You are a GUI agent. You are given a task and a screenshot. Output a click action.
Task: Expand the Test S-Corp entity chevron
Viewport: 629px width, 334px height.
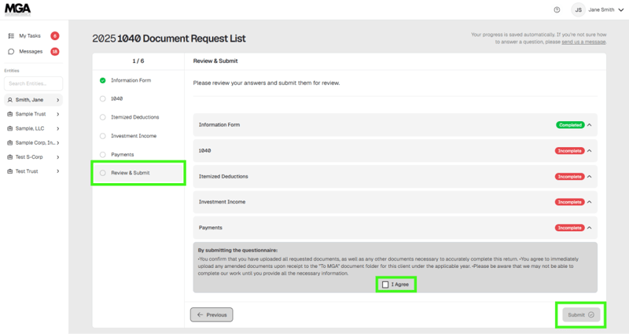(x=57, y=156)
